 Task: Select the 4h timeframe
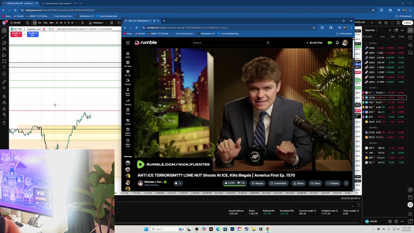pos(61,23)
